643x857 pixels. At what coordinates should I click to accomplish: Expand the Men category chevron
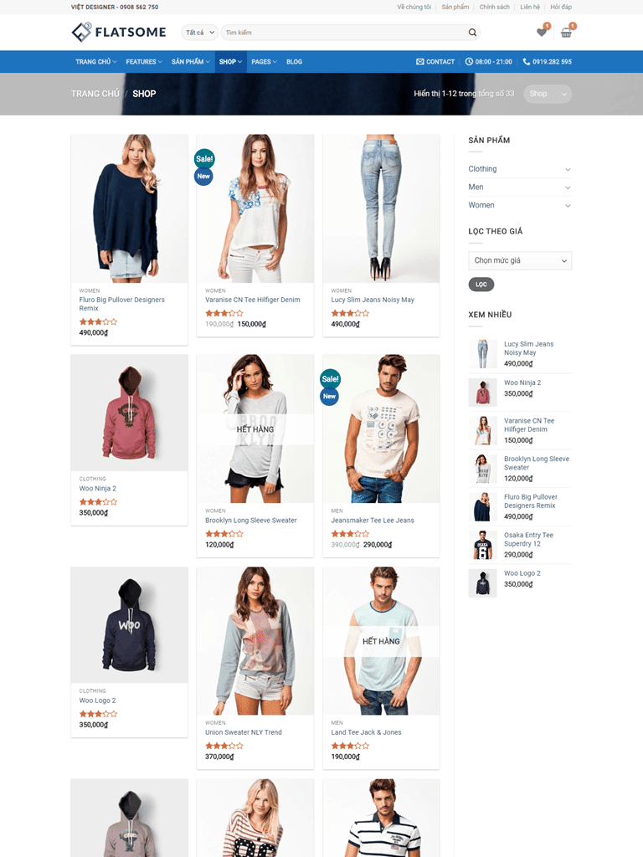(568, 187)
